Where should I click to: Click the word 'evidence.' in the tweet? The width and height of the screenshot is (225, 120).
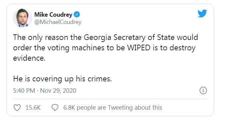coord(29,58)
